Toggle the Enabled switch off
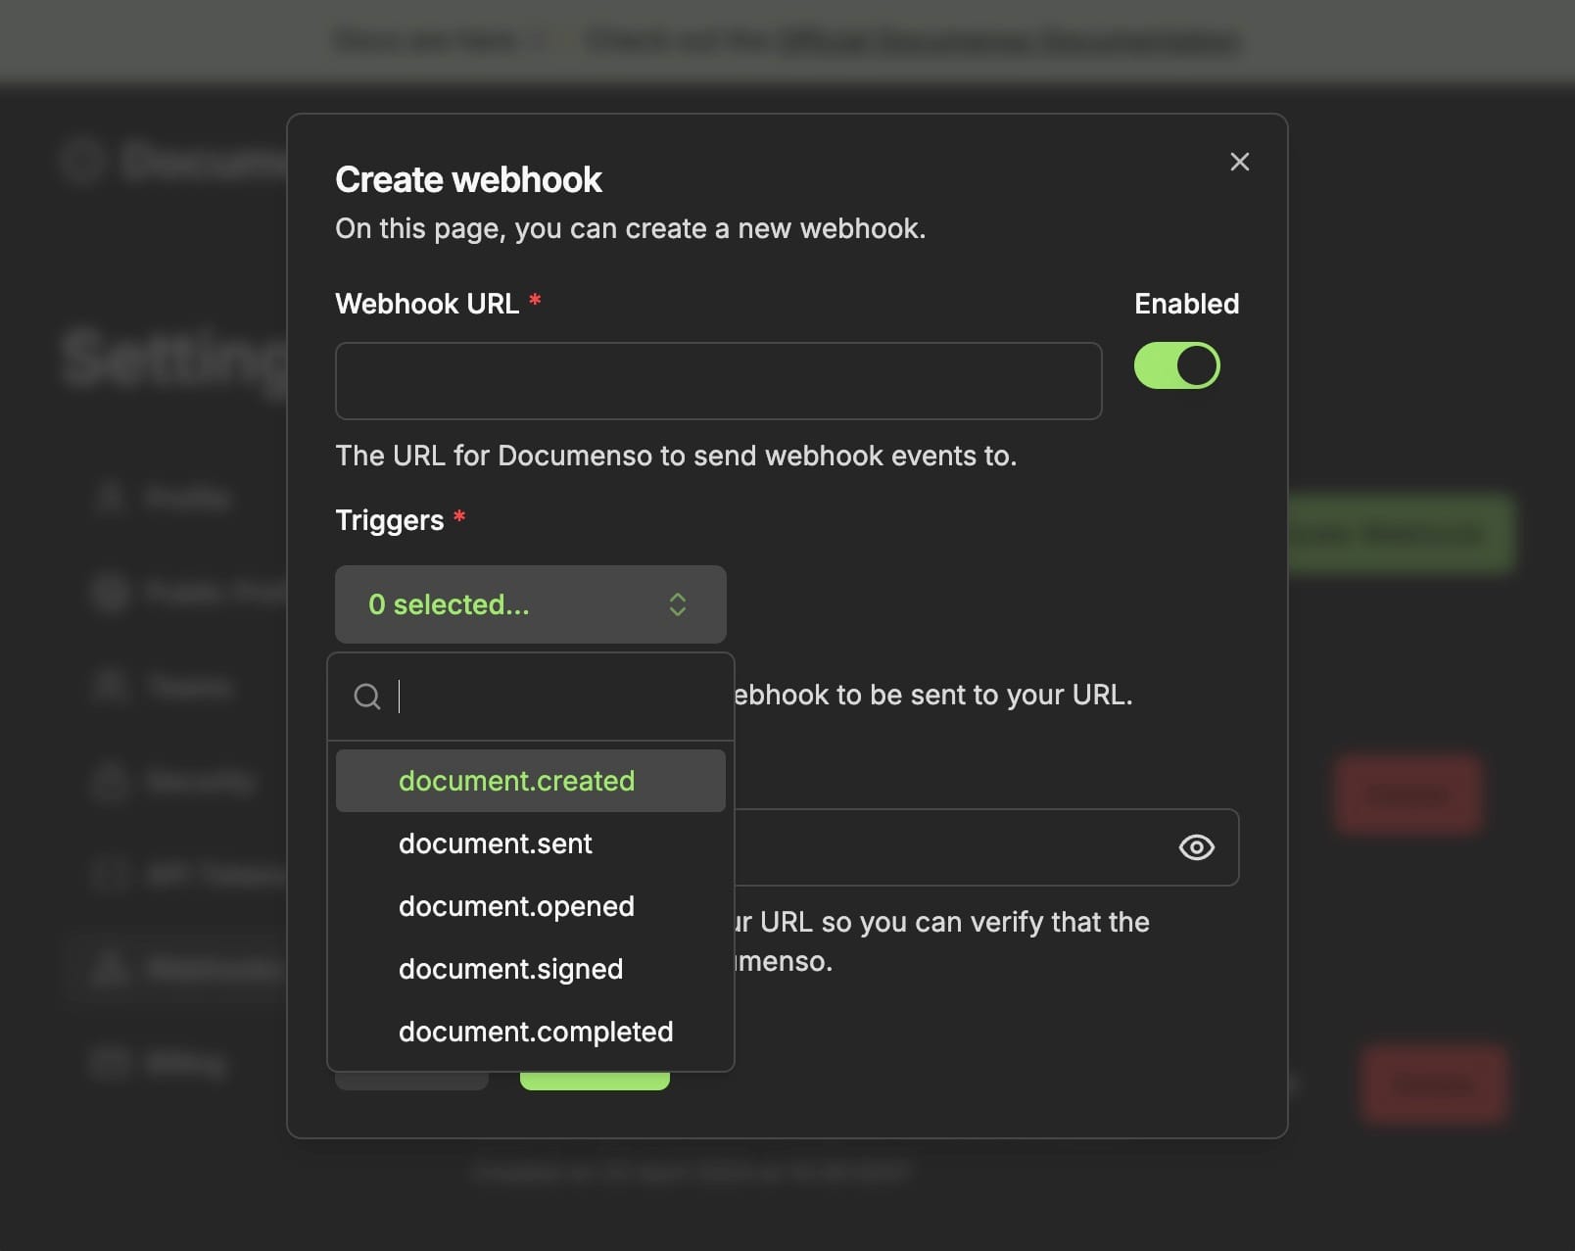The width and height of the screenshot is (1575, 1251). pos(1176,365)
